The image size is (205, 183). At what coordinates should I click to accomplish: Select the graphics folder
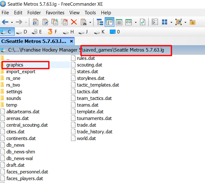15,65
